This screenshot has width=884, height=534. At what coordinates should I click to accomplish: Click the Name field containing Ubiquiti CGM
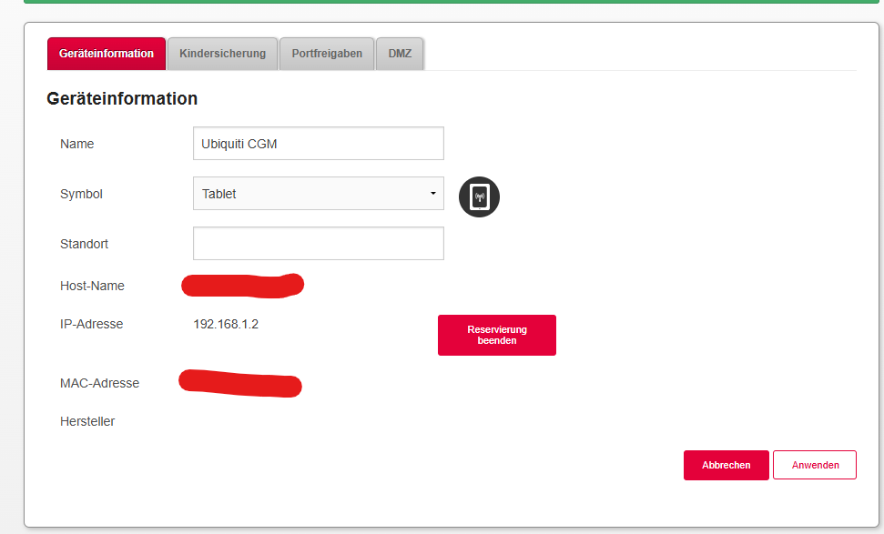[x=318, y=144]
